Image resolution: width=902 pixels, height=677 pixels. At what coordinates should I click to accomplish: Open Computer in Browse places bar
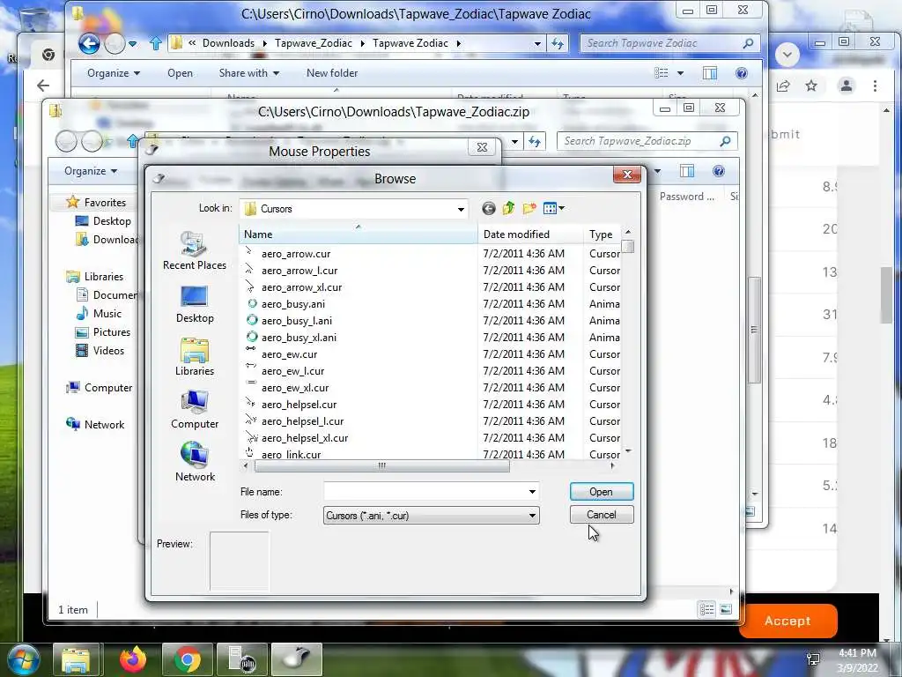point(195,410)
